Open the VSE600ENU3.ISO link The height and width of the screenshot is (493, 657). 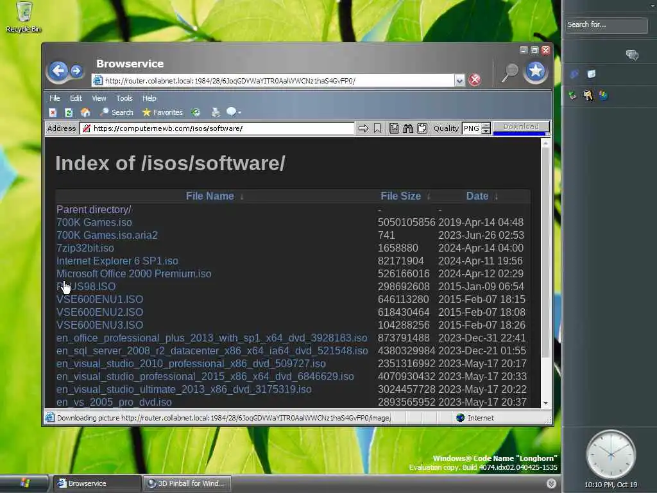pos(99,325)
